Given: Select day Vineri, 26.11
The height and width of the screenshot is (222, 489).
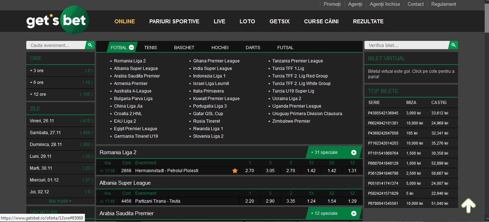Looking at the screenshot, I should pyautogui.click(x=60, y=121).
